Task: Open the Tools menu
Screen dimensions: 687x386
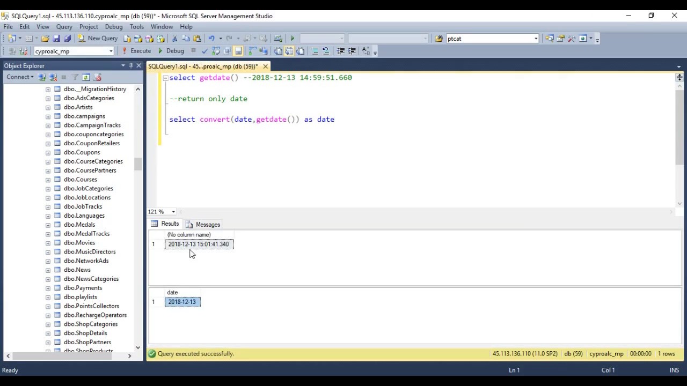Action: click(136, 27)
